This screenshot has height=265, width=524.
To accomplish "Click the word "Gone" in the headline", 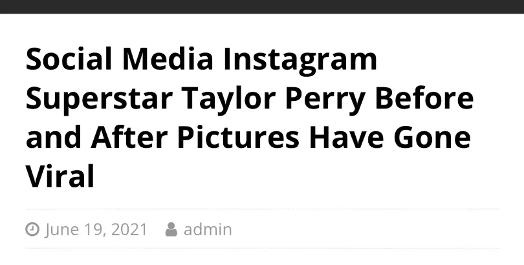I will (432, 137).
